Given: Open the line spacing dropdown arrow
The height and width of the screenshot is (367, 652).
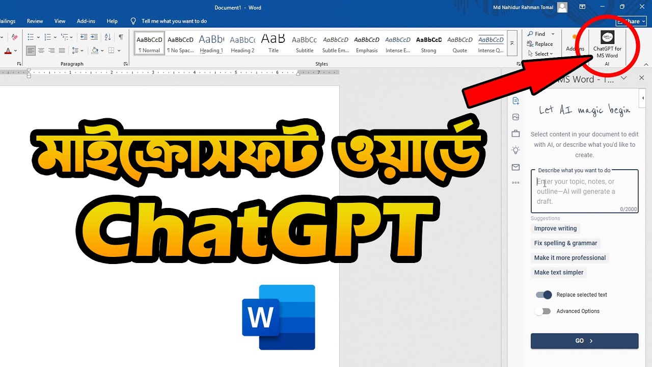Looking at the screenshot, I should pyautogui.click(x=83, y=51).
